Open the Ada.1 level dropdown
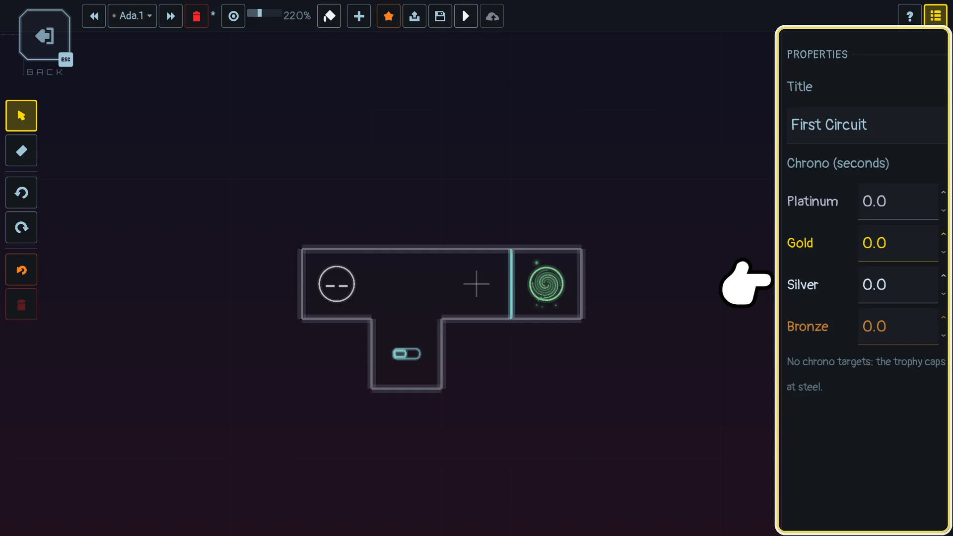The image size is (953, 536). [133, 16]
